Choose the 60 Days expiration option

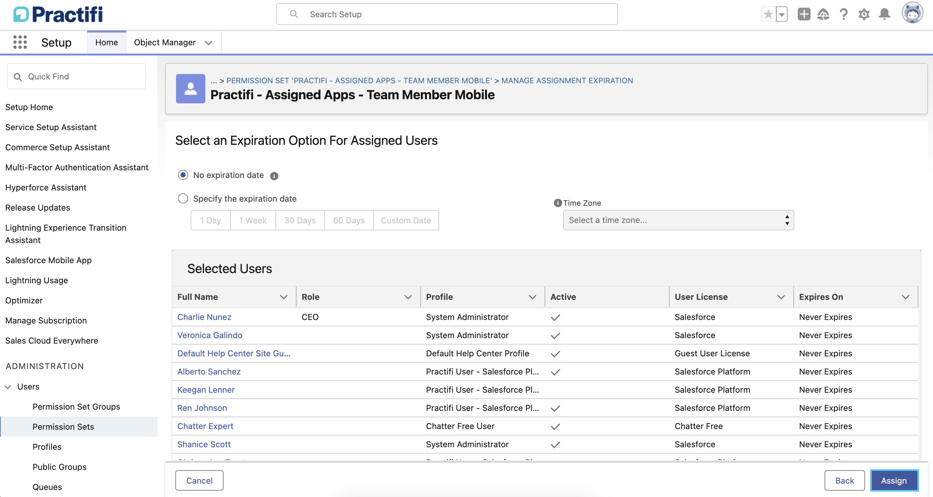click(x=349, y=220)
